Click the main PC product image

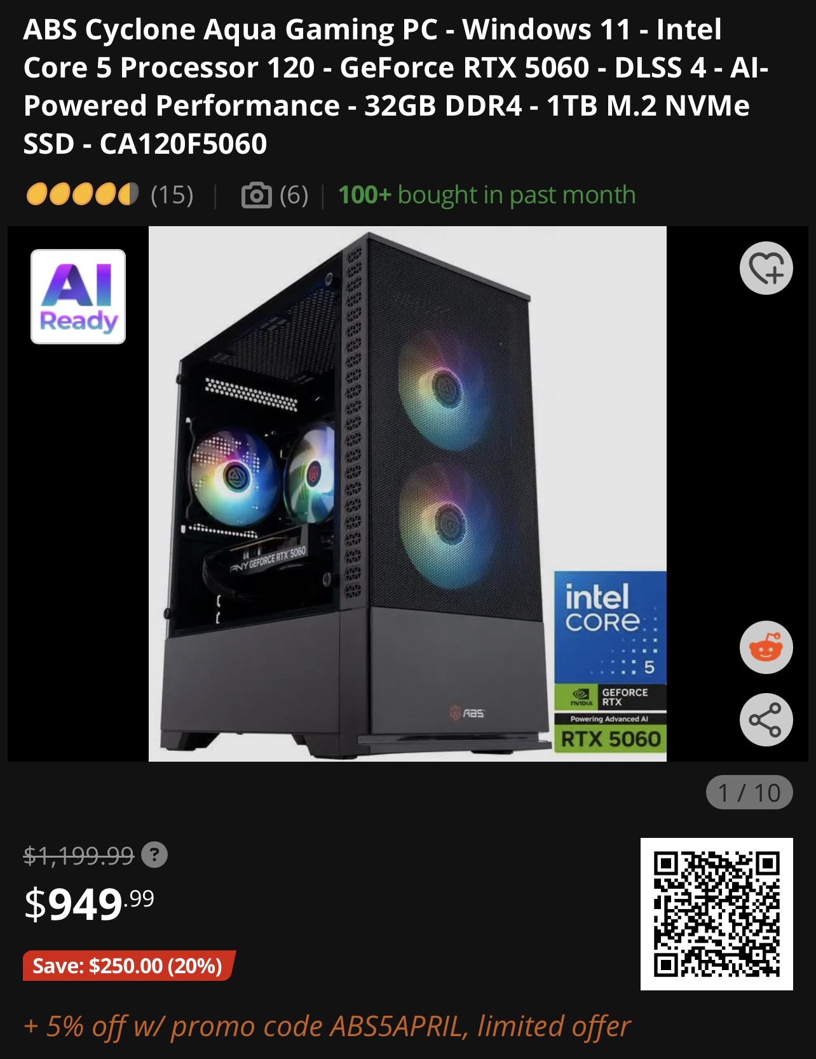coord(407,494)
